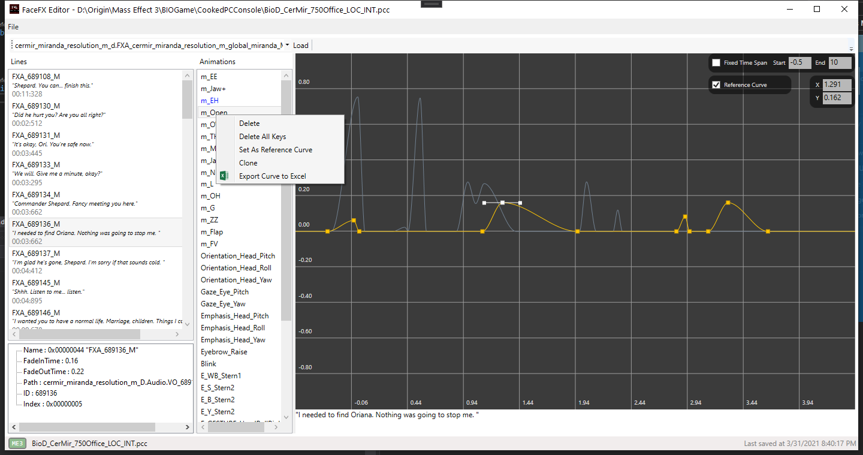Select E_Y_Stern2 animation
This screenshot has width=863, height=455.
coord(218,412)
